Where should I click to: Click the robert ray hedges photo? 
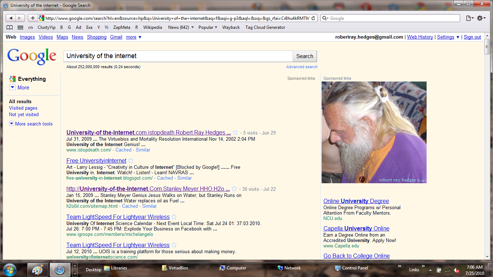374,132
